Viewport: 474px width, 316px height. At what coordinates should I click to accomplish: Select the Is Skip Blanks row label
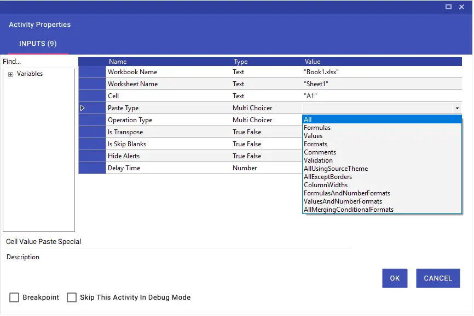[x=127, y=144]
